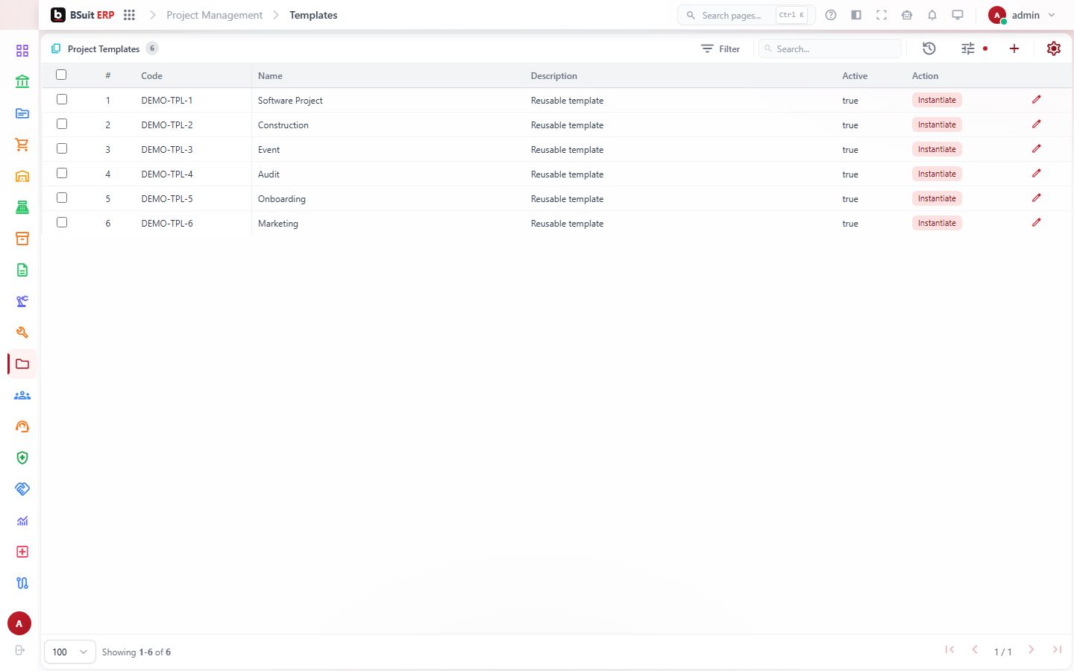
Task: Open the manufacturing robot arm sidebar icon
Action: pyautogui.click(x=22, y=301)
